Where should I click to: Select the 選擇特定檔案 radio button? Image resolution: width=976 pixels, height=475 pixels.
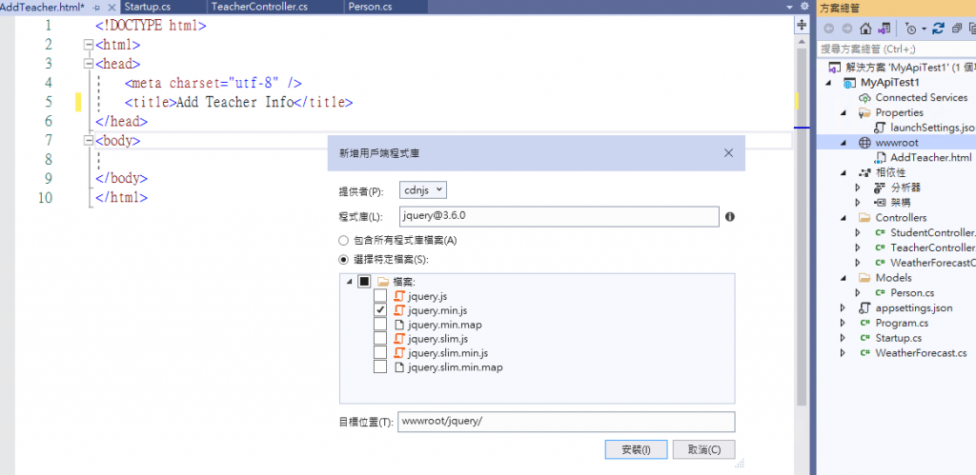tap(343, 259)
